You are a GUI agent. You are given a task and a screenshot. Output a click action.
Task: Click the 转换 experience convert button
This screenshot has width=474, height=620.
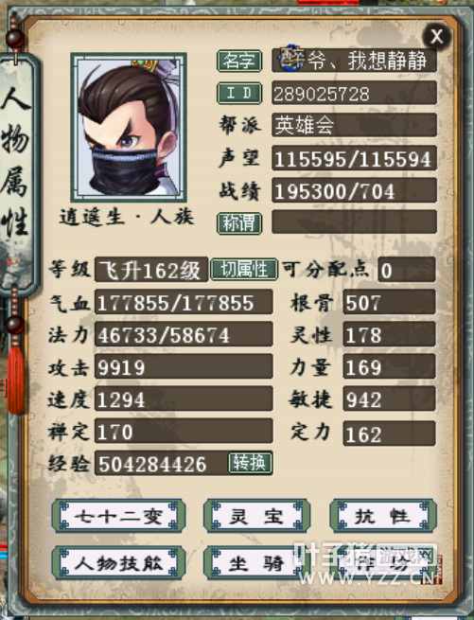[250, 463]
